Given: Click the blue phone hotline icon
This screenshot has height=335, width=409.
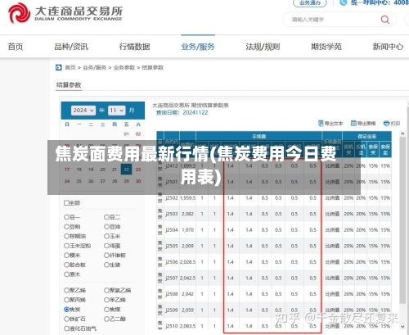Looking at the screenshot, I should pos(343,2).
